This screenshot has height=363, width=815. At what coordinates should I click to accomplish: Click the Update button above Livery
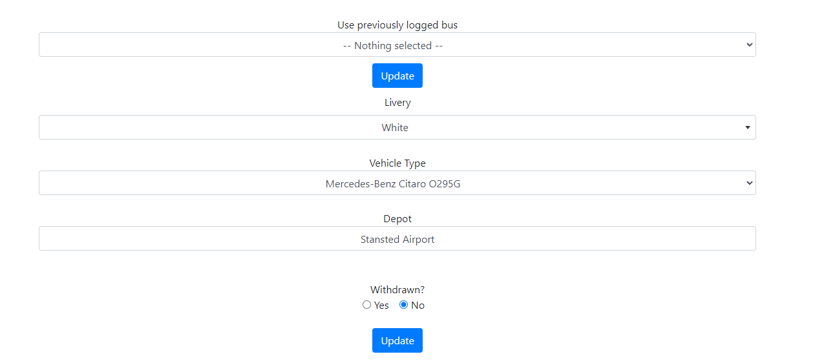(x=397, y=76)
